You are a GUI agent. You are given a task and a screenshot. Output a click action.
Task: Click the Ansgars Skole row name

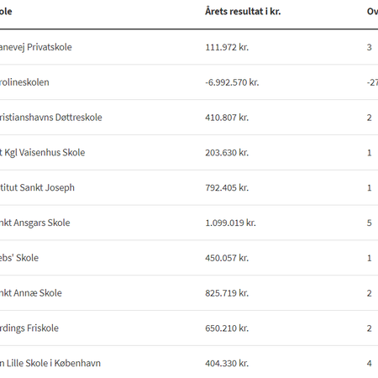[34, 223]
